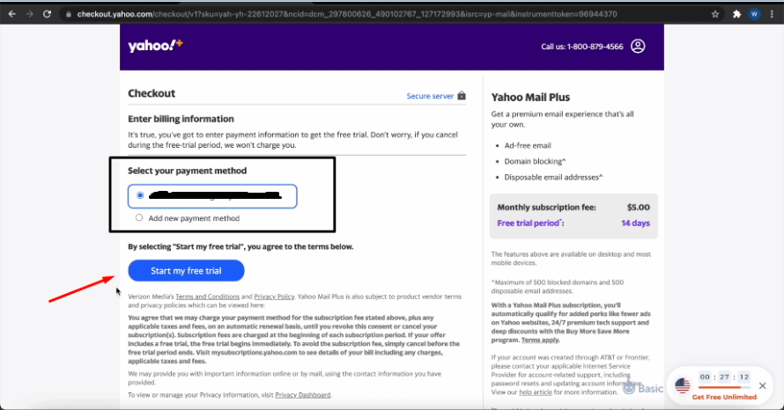
Task: Click the US flag VPN icon
Action: [683, 385]
